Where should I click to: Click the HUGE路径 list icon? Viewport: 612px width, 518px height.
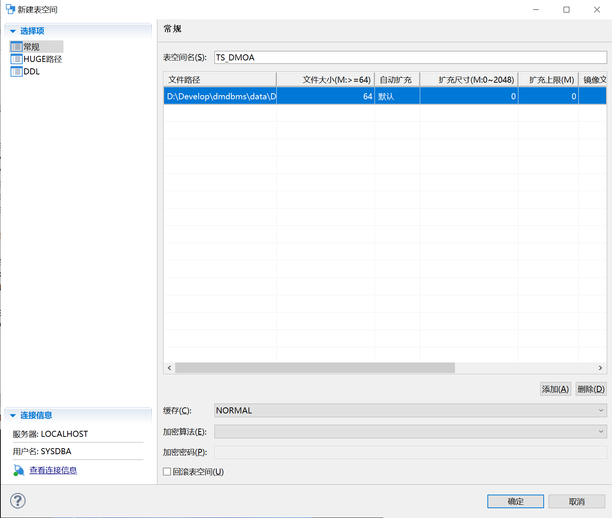coord(16,59)
